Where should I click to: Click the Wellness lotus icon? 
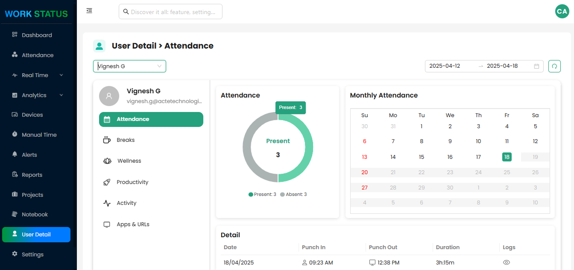107,161
